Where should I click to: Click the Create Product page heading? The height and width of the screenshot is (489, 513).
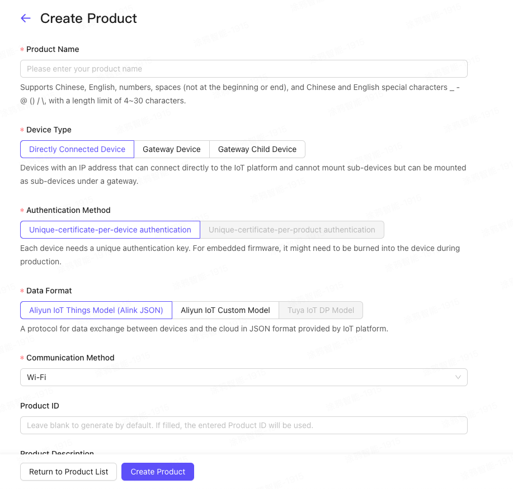(88, 18)
